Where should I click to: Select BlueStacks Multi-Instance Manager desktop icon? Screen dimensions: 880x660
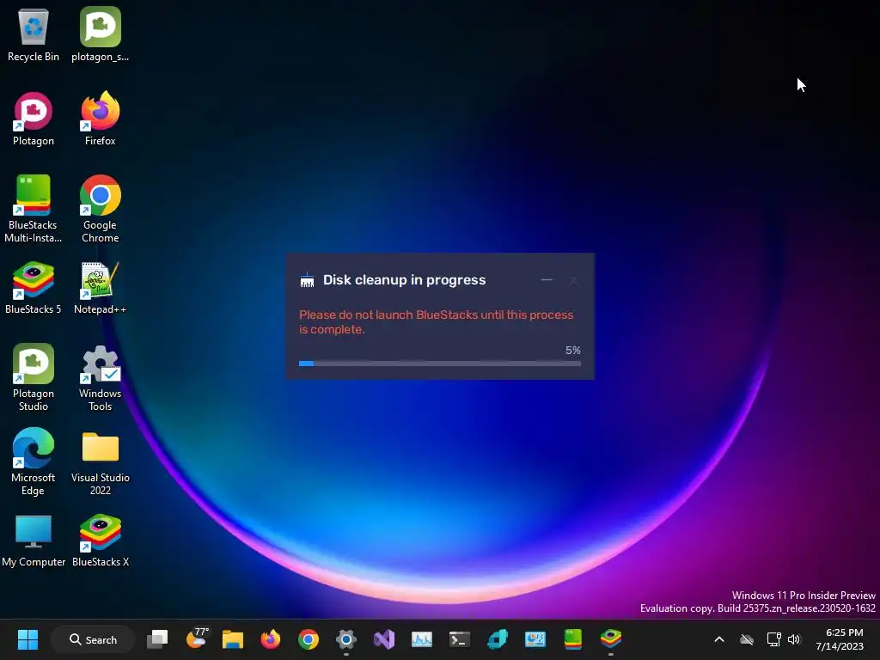tap(34, 209)
